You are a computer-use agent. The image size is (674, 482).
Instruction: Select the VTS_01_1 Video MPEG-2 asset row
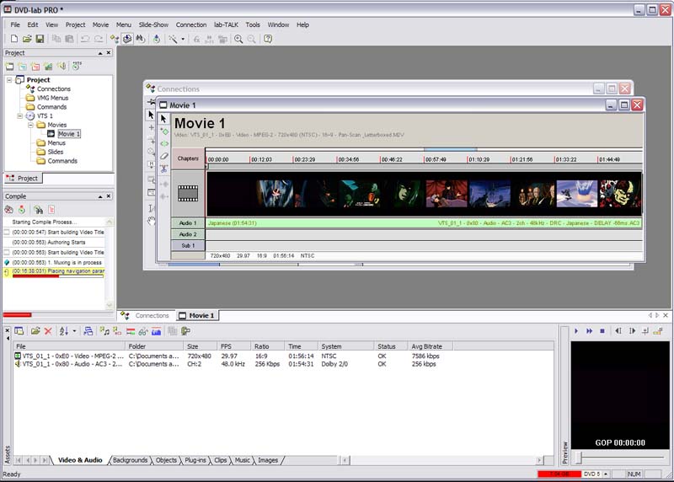coord(233,356)
